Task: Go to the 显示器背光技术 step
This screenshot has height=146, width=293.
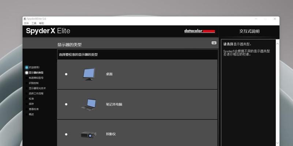Action: (x=37, y=88)
